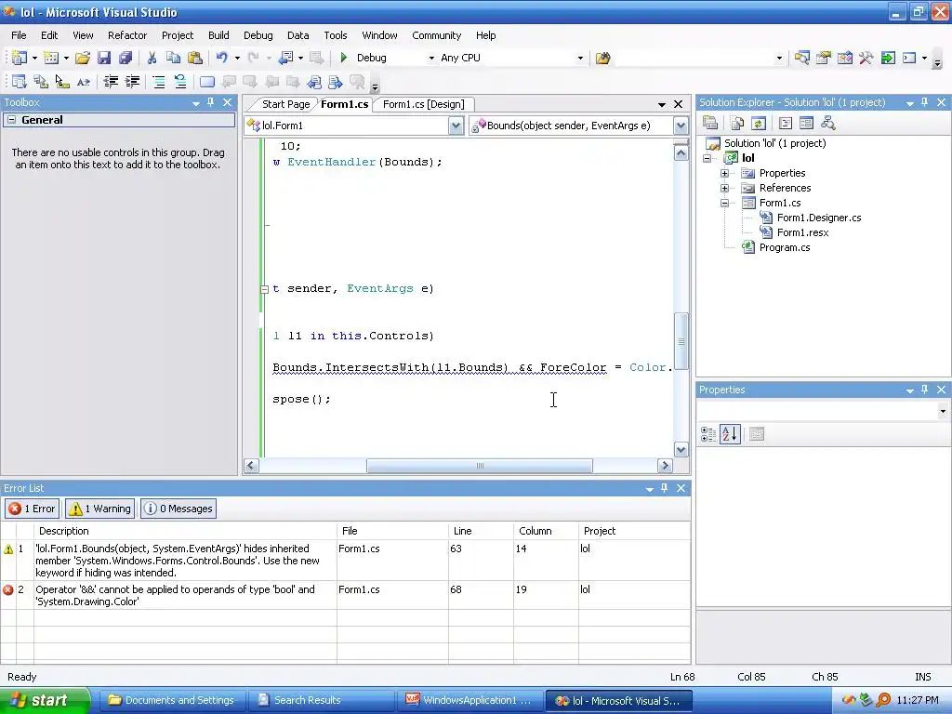Click Show All Files in Solution Explorer
The height and width of the screenshot is (714, 952).
click(737, 124)
